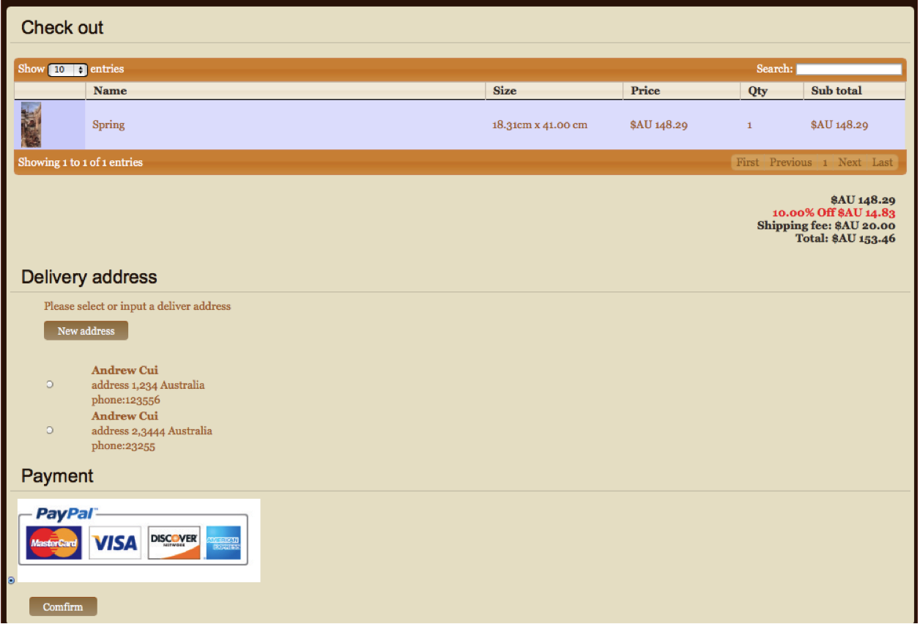920x624 pixels.
Task: Click the Search input field
Action: point(848,70)
